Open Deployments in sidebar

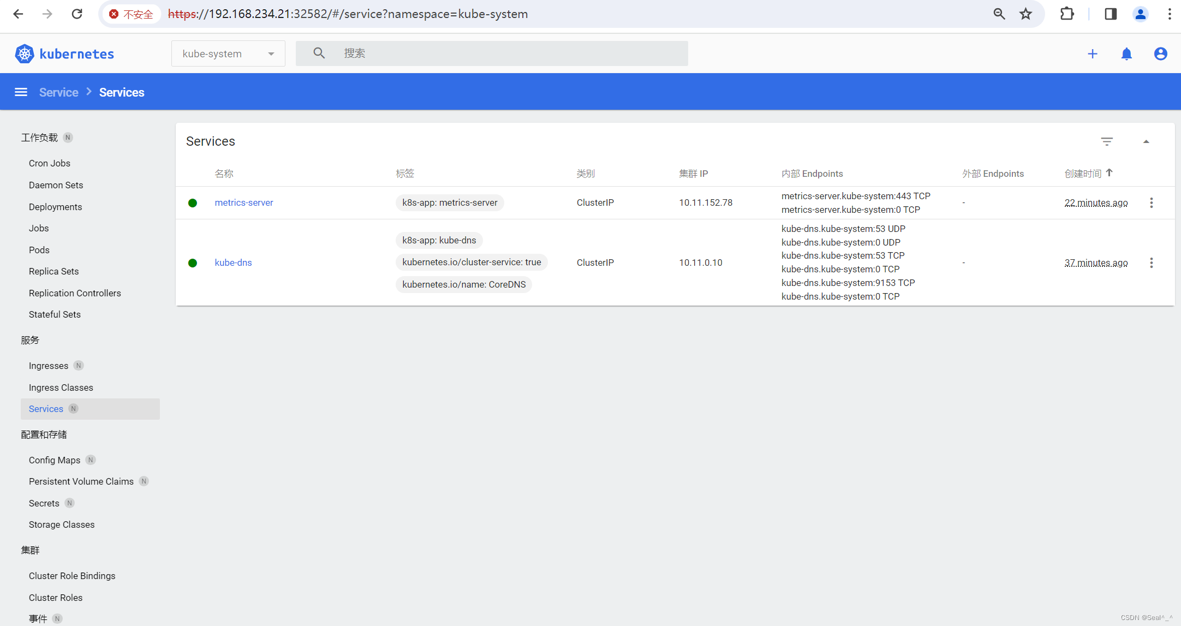[x=55, y=207]
